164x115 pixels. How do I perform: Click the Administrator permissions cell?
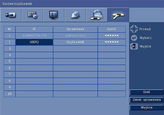click(75, 36)
